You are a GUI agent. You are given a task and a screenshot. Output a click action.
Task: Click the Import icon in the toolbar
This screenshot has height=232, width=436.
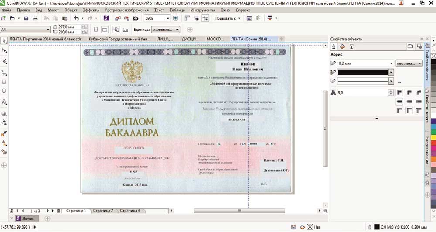[x=118, y=18]
